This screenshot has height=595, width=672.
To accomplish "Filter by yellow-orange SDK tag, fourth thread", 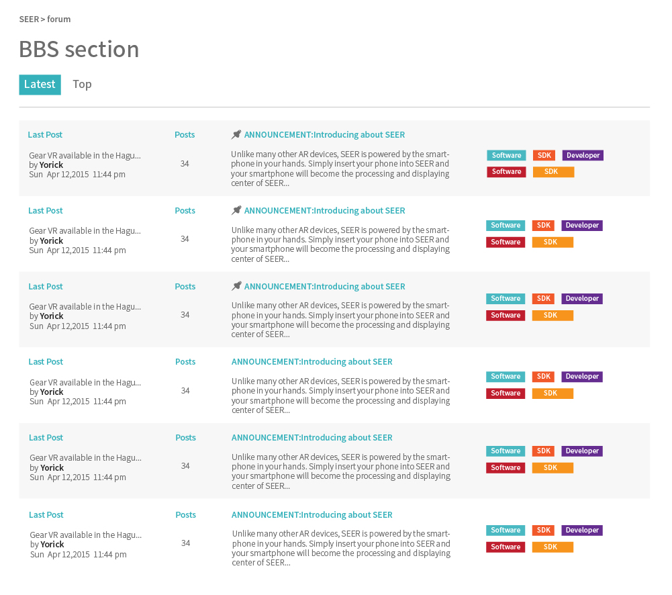I will [553, 394].
